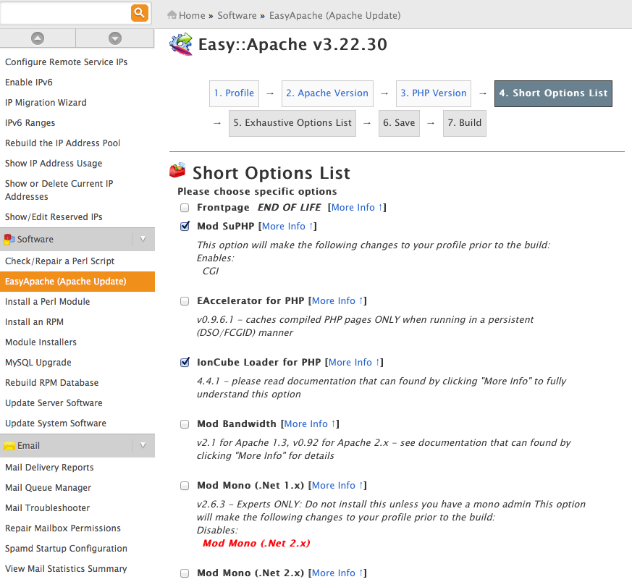
Task: Tick the Mod Mono (.Net 1.x) checkbox
Action: (185, 486)
